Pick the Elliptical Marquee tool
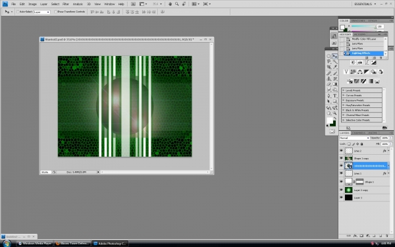This screenshot has height=247, width=395. coord(329,56)
